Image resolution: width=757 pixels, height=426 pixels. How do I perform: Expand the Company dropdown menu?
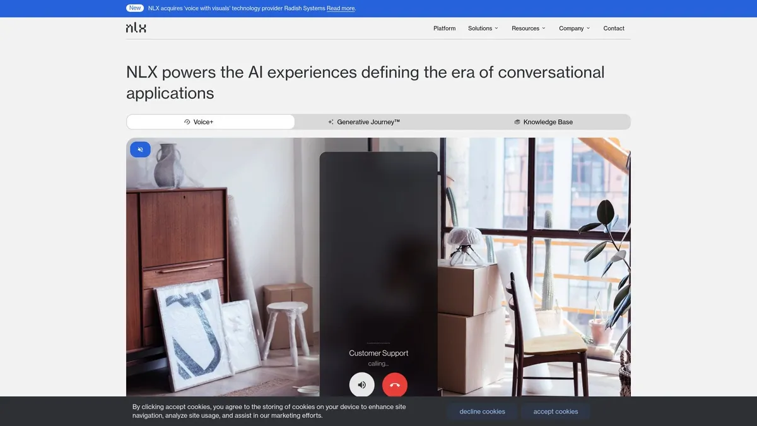[x=574, y=28]
